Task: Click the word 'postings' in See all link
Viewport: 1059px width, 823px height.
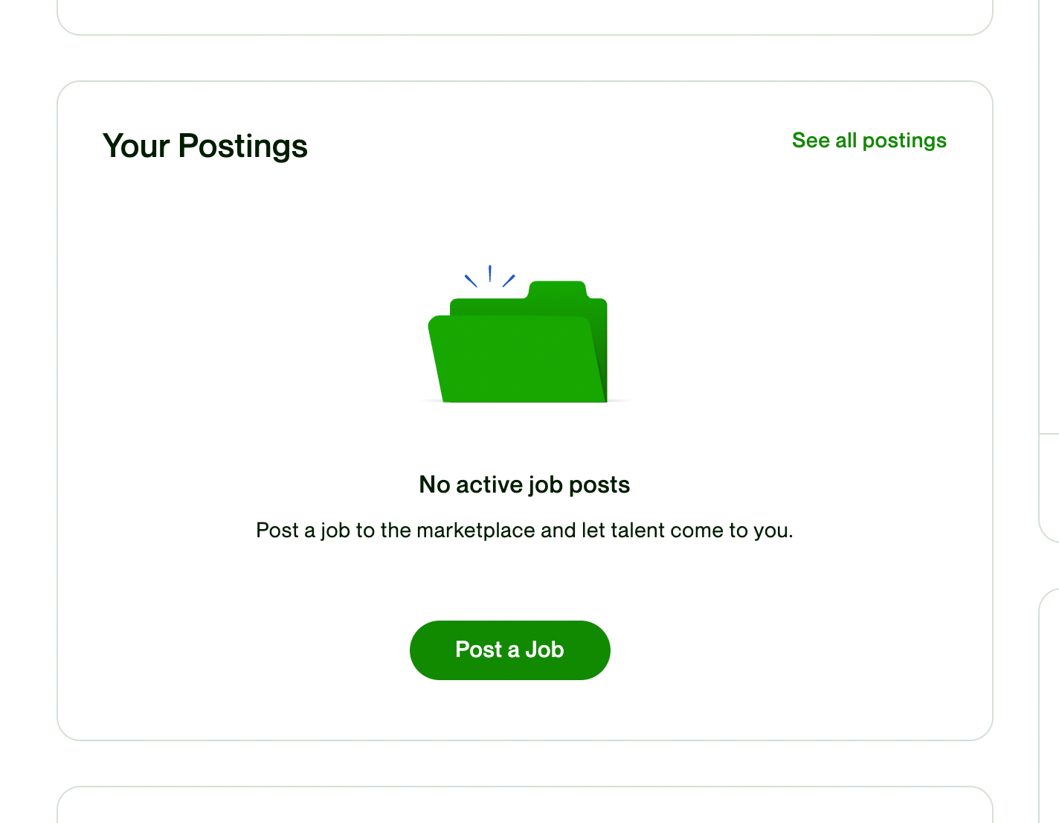Action: click(x=904, y=141)
